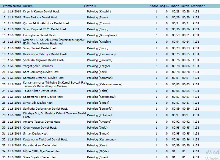The height and width of the screenshot is (160, 220).
Task: Click Ordu Korgan Devlet Hast. row
Action: click(40, 127)
